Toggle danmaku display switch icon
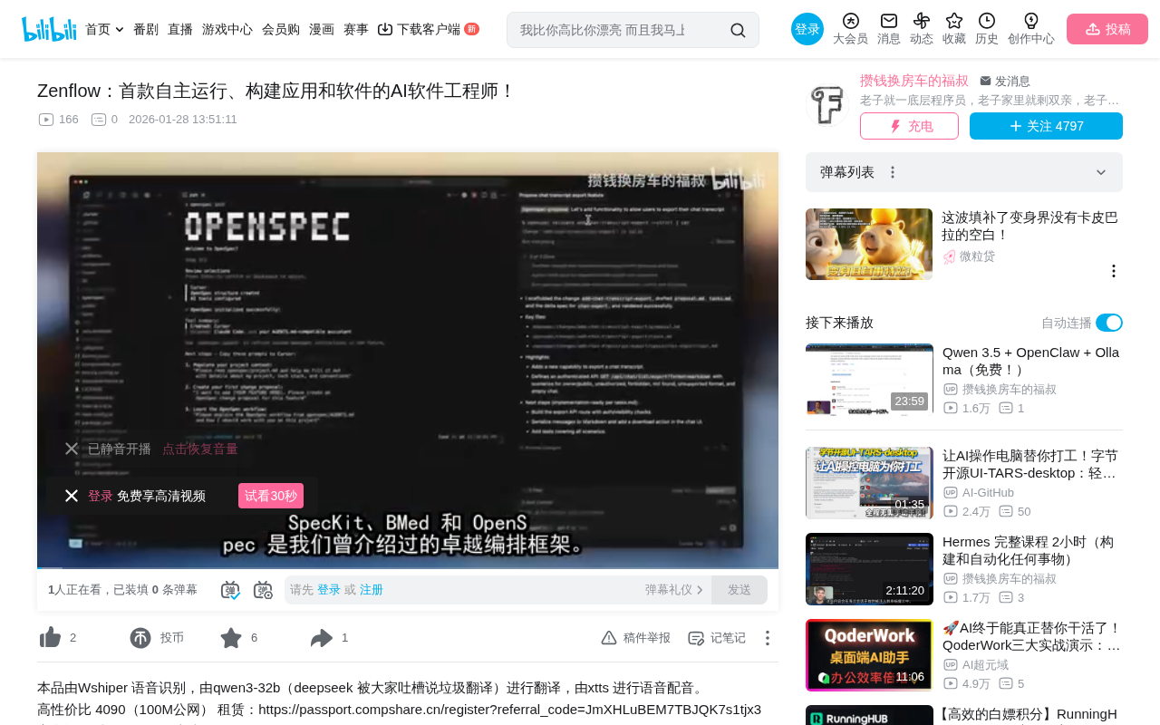The width and height of the screenshot is (1160, 725). click(230, 590)
